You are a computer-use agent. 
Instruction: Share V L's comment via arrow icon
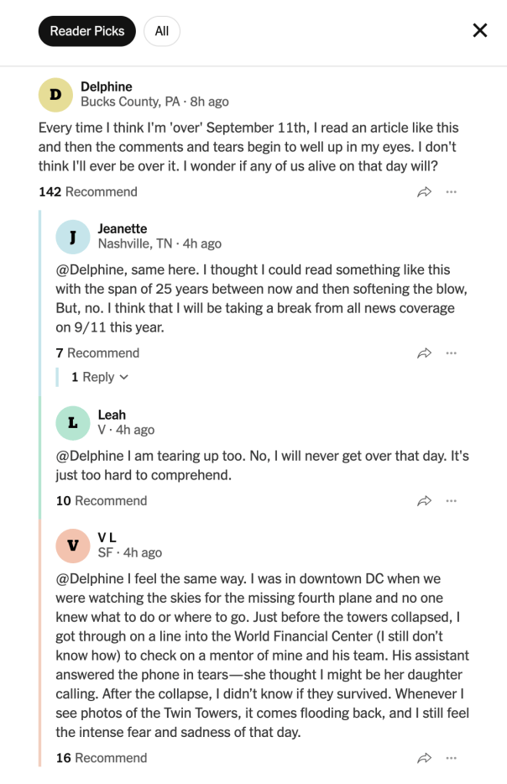pos(424,758)
